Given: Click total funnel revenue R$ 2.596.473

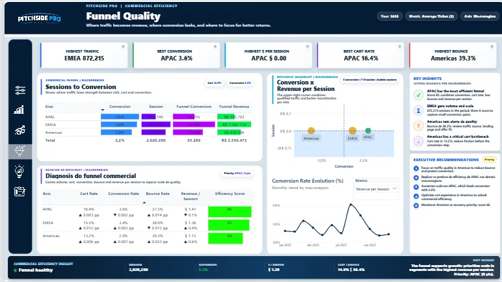Looking at the screenshot, I should click(x=234, y=140).
